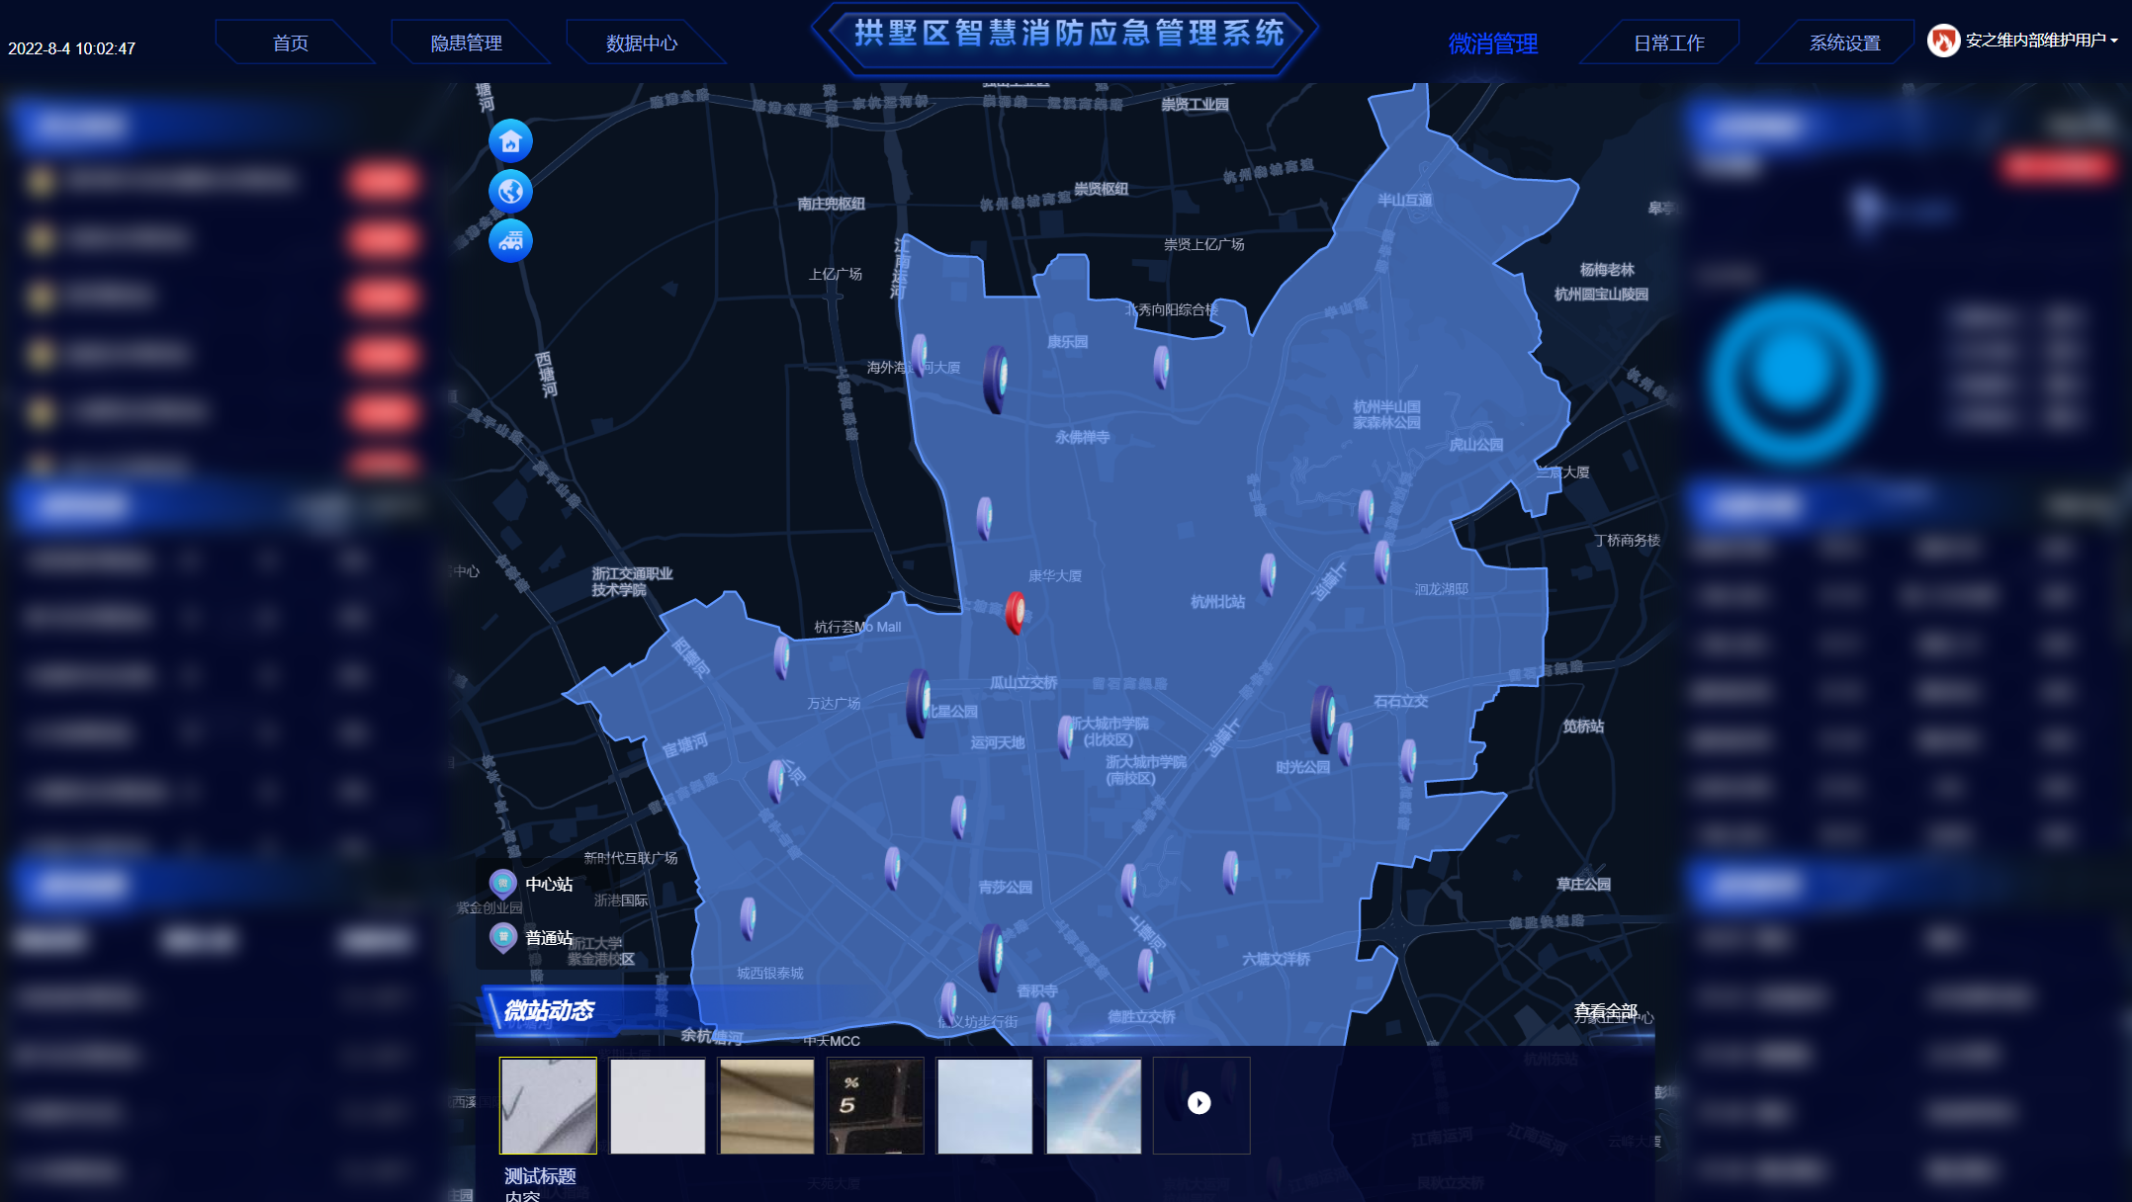Viewport: 2132px width, 1202px height.
Task: Switch to 数据中心 tab
Action: [642, 43]
